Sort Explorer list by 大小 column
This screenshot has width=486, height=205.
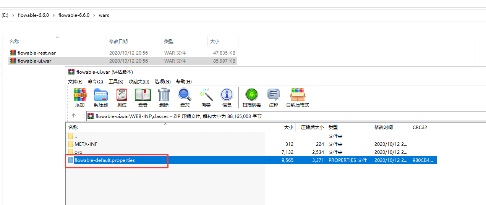223,41
